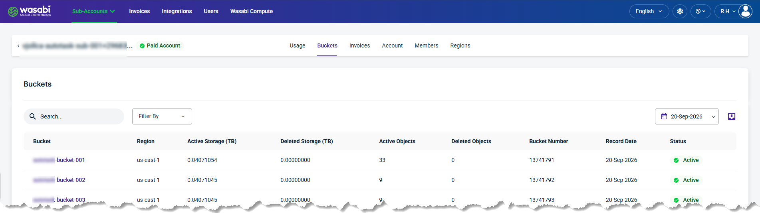The height and width of the screenshot is (213, 760).
Task: Open the Members tab
Action: point(426,45)
